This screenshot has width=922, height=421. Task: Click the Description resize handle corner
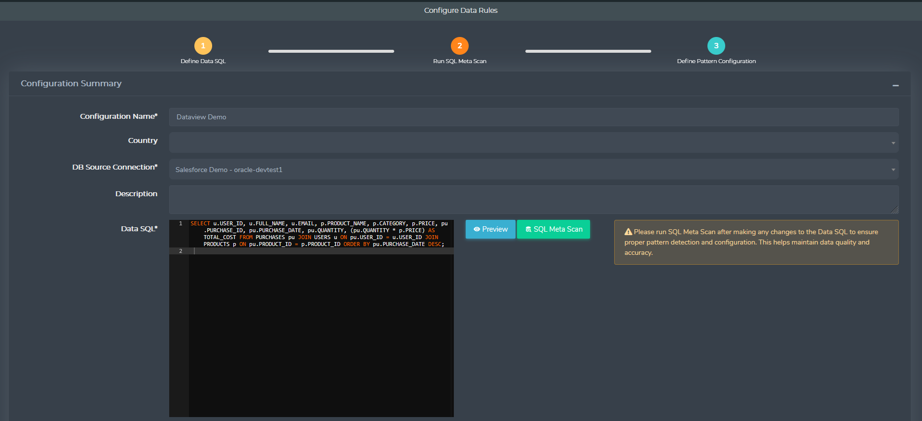pyautogui.click(x=895, y=210)
